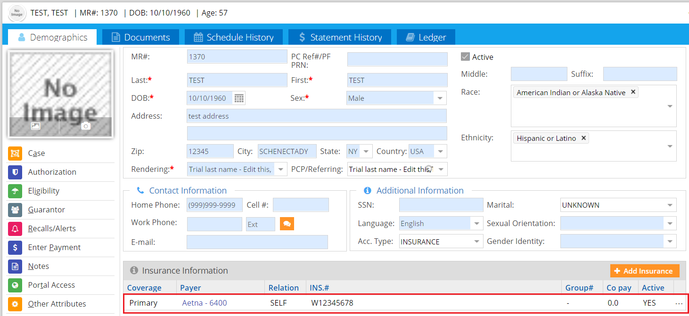Switch to the Documents tab
Viewport: 689px width, 316px height.
pos(140,37)
